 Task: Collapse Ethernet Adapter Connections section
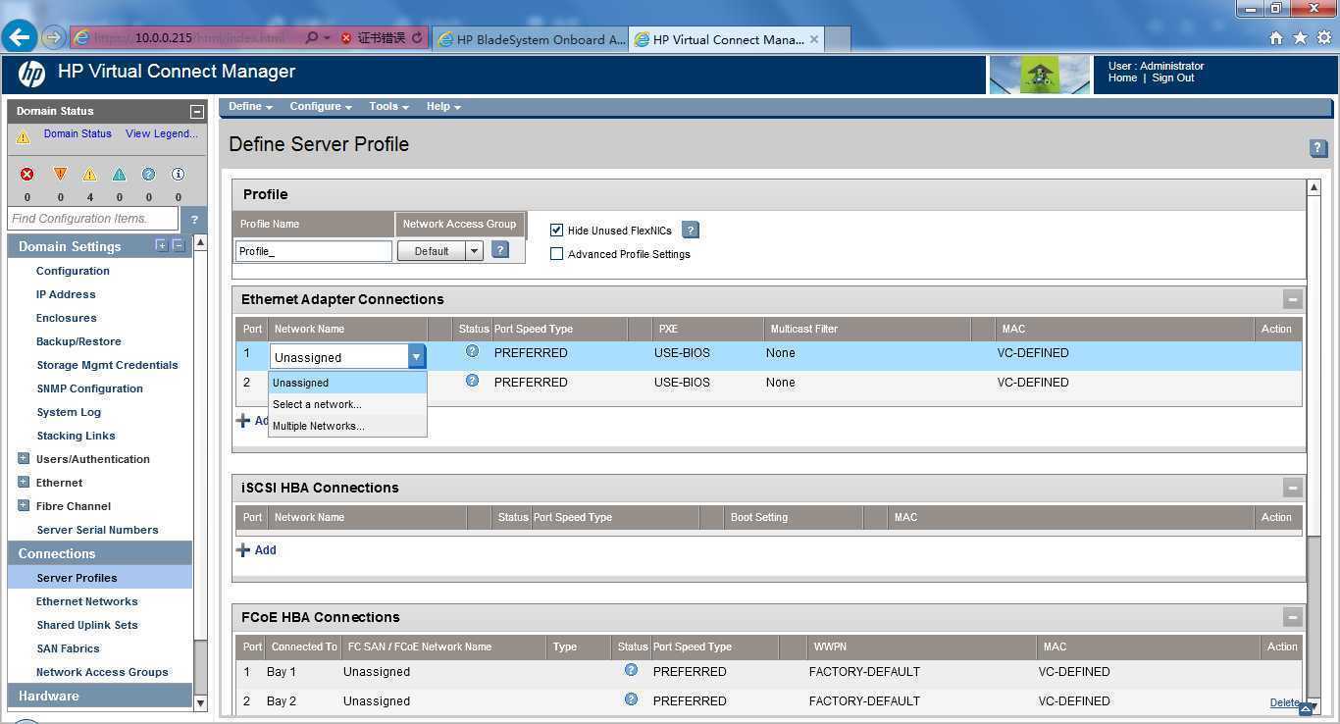[1293, 300]
